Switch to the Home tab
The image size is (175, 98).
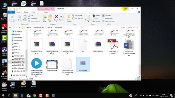tap(18, 12)
